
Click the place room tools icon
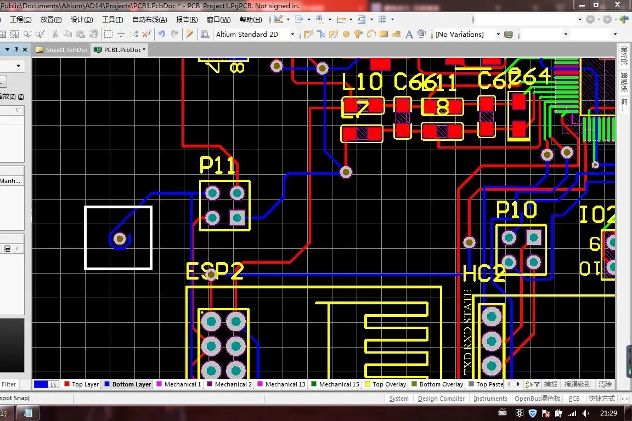coord(362,19)
